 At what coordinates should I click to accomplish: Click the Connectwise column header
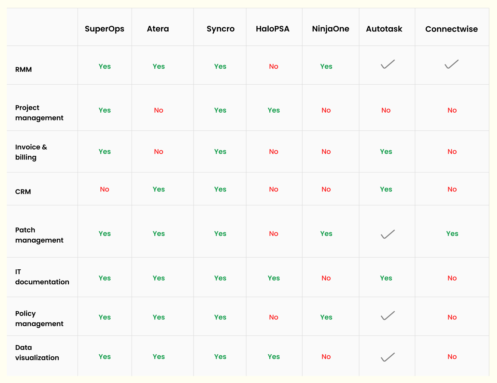click(451, 29)
